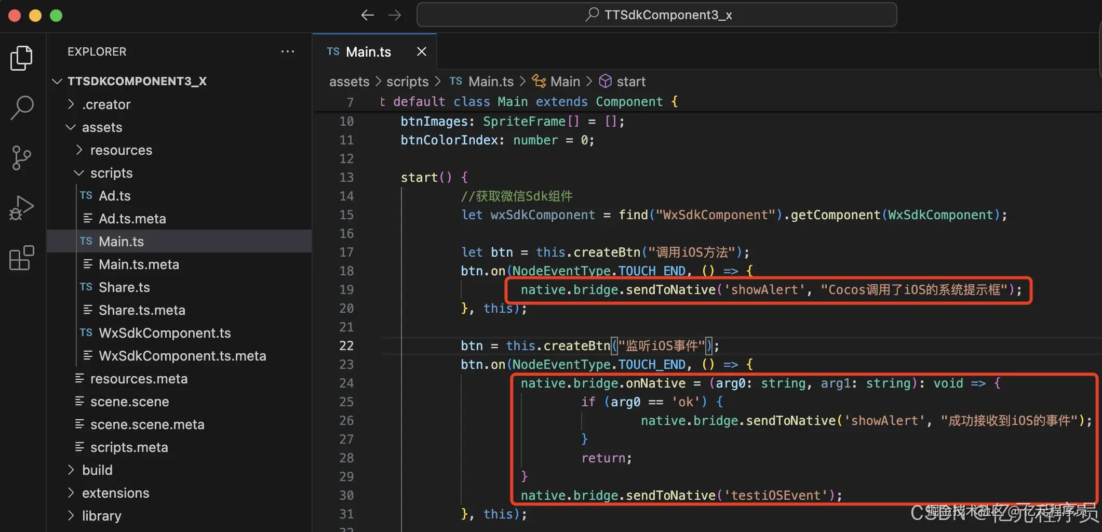Viewport: 1102px width, 532px height.
Task: Click the scripts breadcrumb segment
Action: [x=408, y=82]
